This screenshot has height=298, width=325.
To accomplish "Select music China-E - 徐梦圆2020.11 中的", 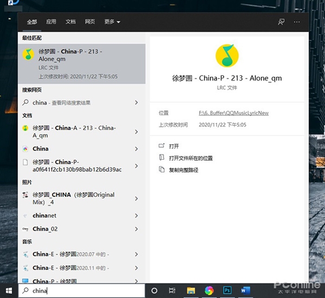I will click(x=82, y=268).
